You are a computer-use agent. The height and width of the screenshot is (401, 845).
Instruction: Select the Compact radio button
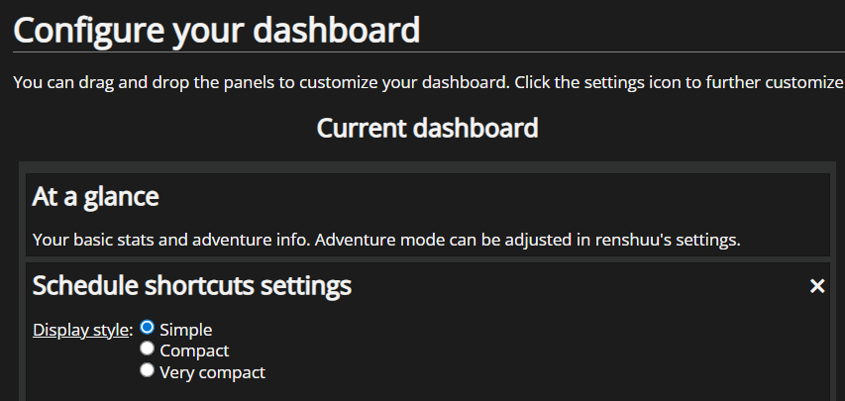(147, 349)
